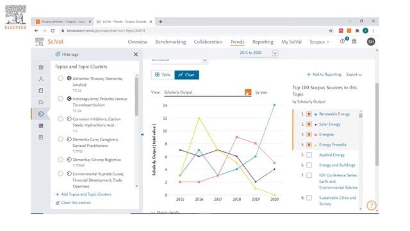410x231 pixels.
Task: Open new browser tab with plus
Action: 161,22
